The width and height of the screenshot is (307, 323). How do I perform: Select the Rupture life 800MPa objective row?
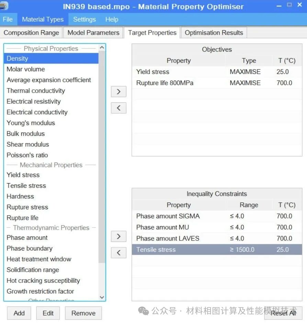(x=217, y=83)
